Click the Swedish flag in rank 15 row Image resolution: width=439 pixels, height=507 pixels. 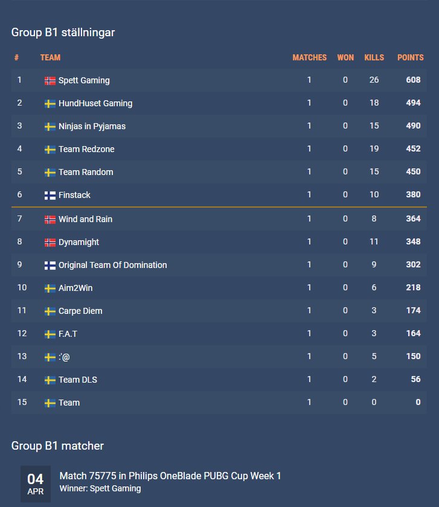coord(50,403)
